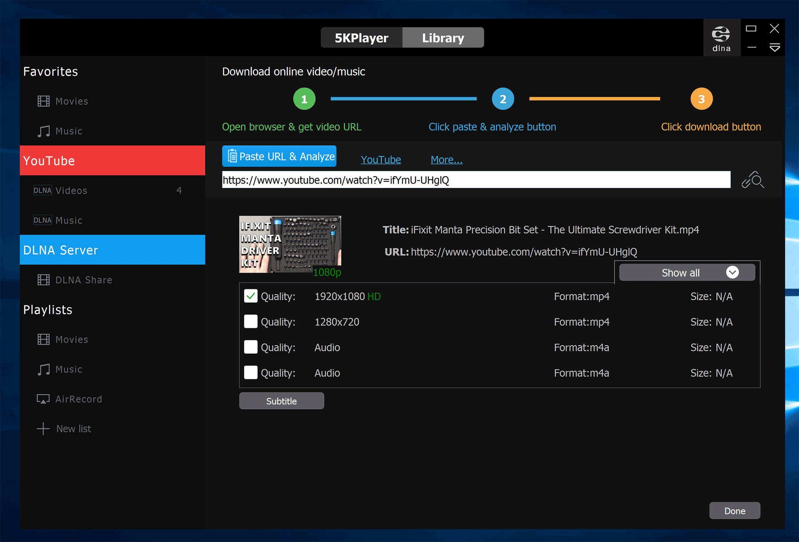The width and height of the screenshot is (799, 542).
Task: Click the film icon beside Favorites Movies
Action: pos(44,101)
